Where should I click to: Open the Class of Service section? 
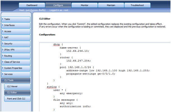pos(16,62)
